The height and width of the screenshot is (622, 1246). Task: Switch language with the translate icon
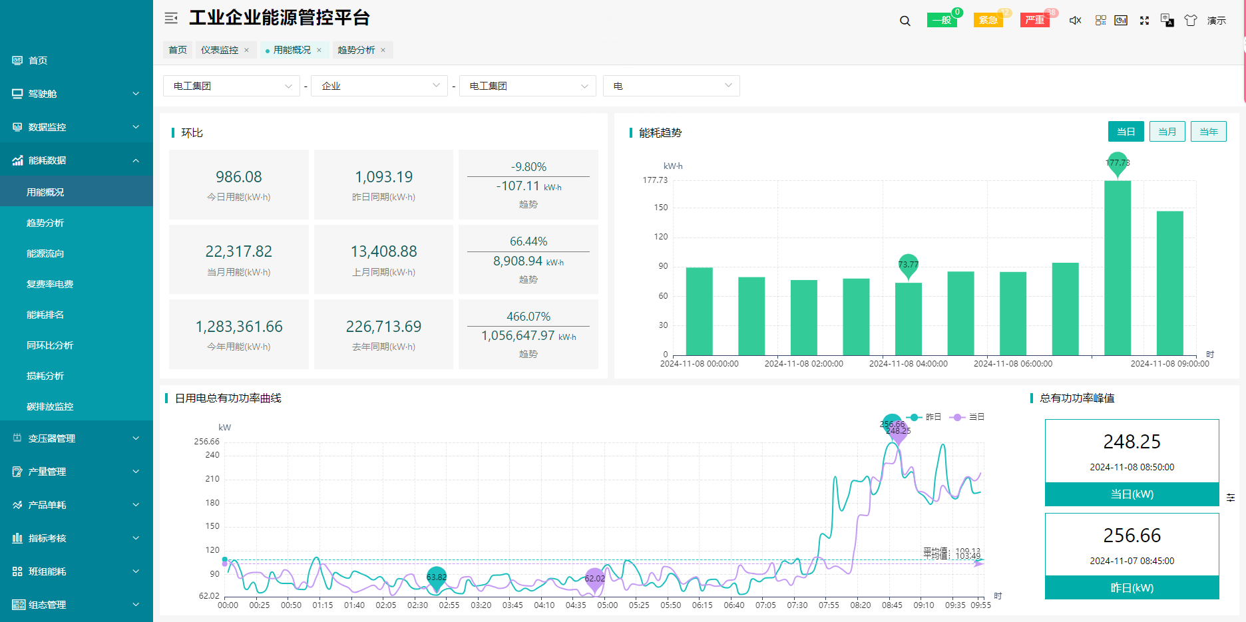click(x=1167, y=21)
